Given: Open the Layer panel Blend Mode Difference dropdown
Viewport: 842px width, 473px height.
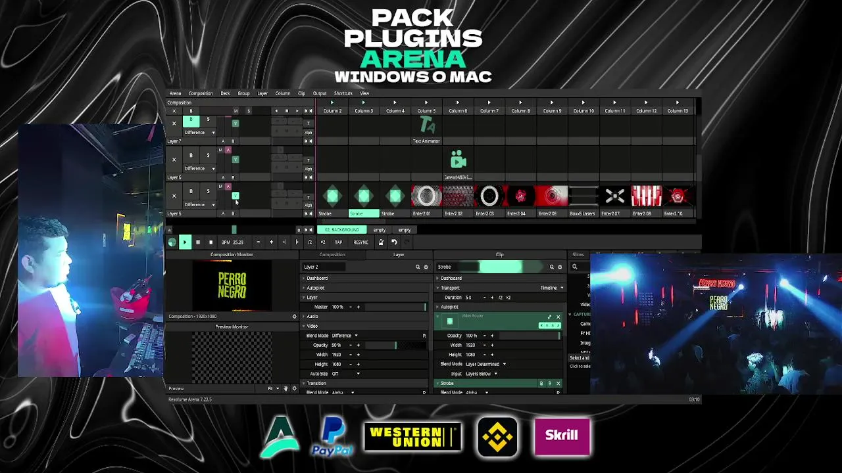Looking at the screenshot, I should 345,336.
